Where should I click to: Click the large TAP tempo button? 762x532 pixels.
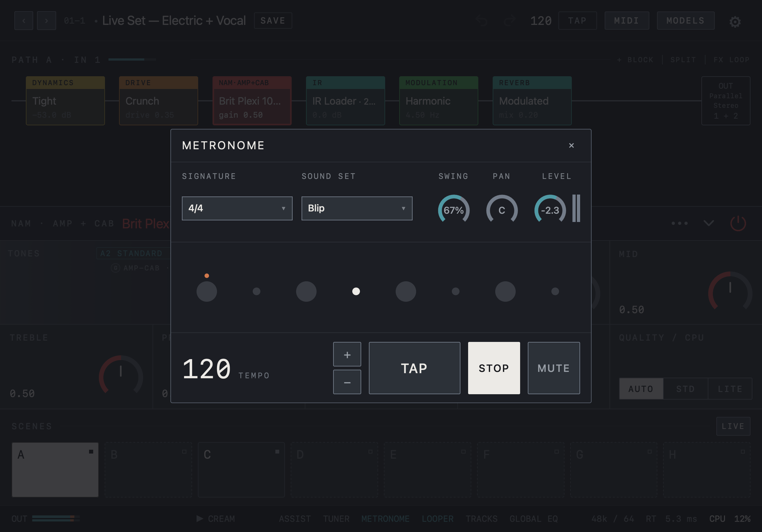point(415,368)
